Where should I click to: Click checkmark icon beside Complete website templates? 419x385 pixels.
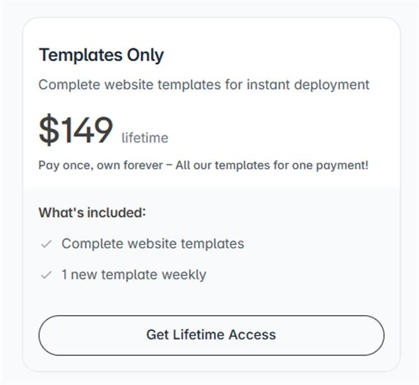46,244
